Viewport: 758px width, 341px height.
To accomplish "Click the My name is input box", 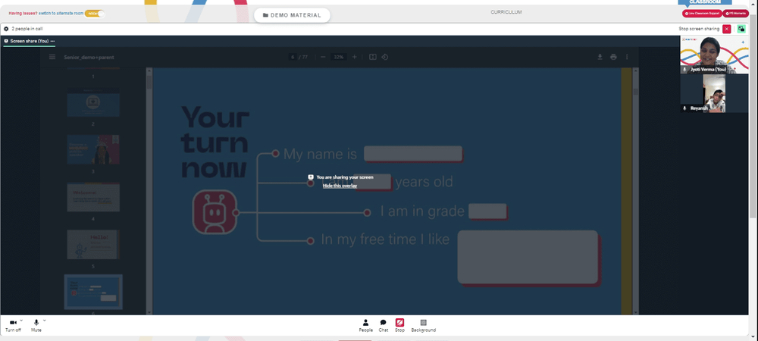I will pyautogui.click(x=413, y=154).
